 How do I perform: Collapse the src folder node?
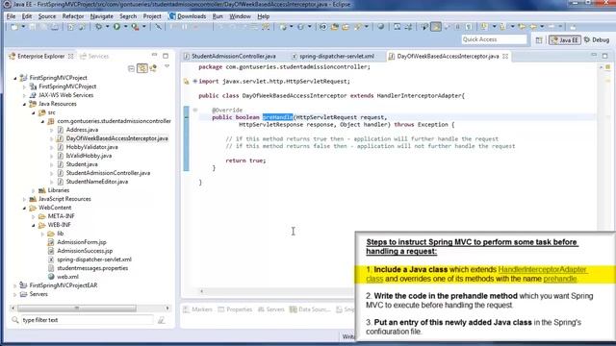click(x=34, y=112)
